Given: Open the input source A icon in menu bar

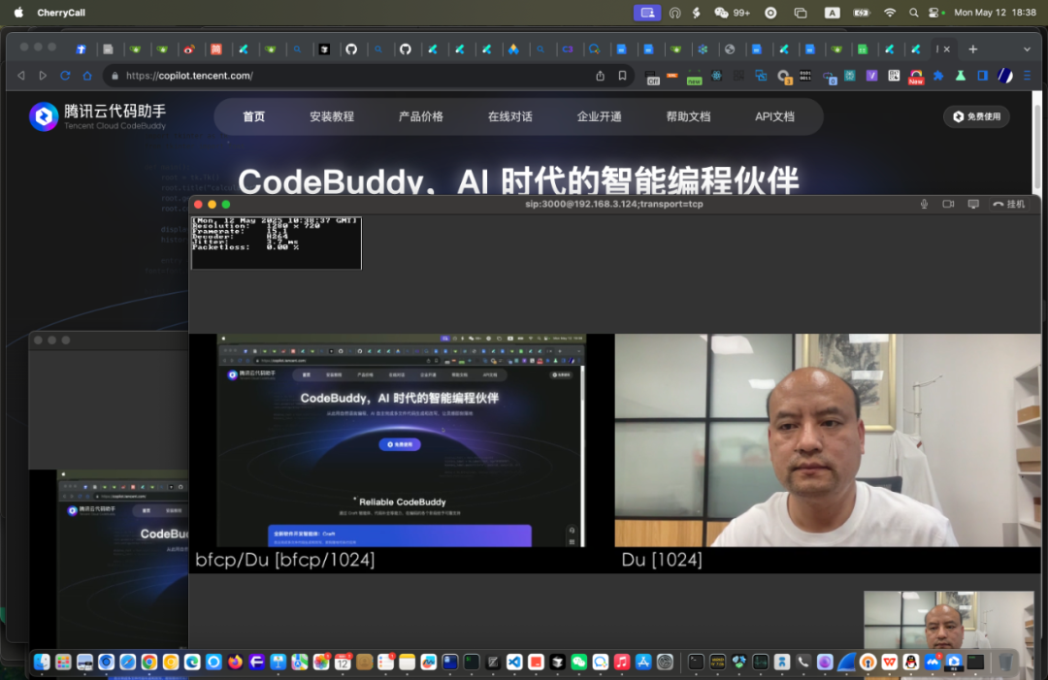Looking at the screenshot, I should [833, 12].
